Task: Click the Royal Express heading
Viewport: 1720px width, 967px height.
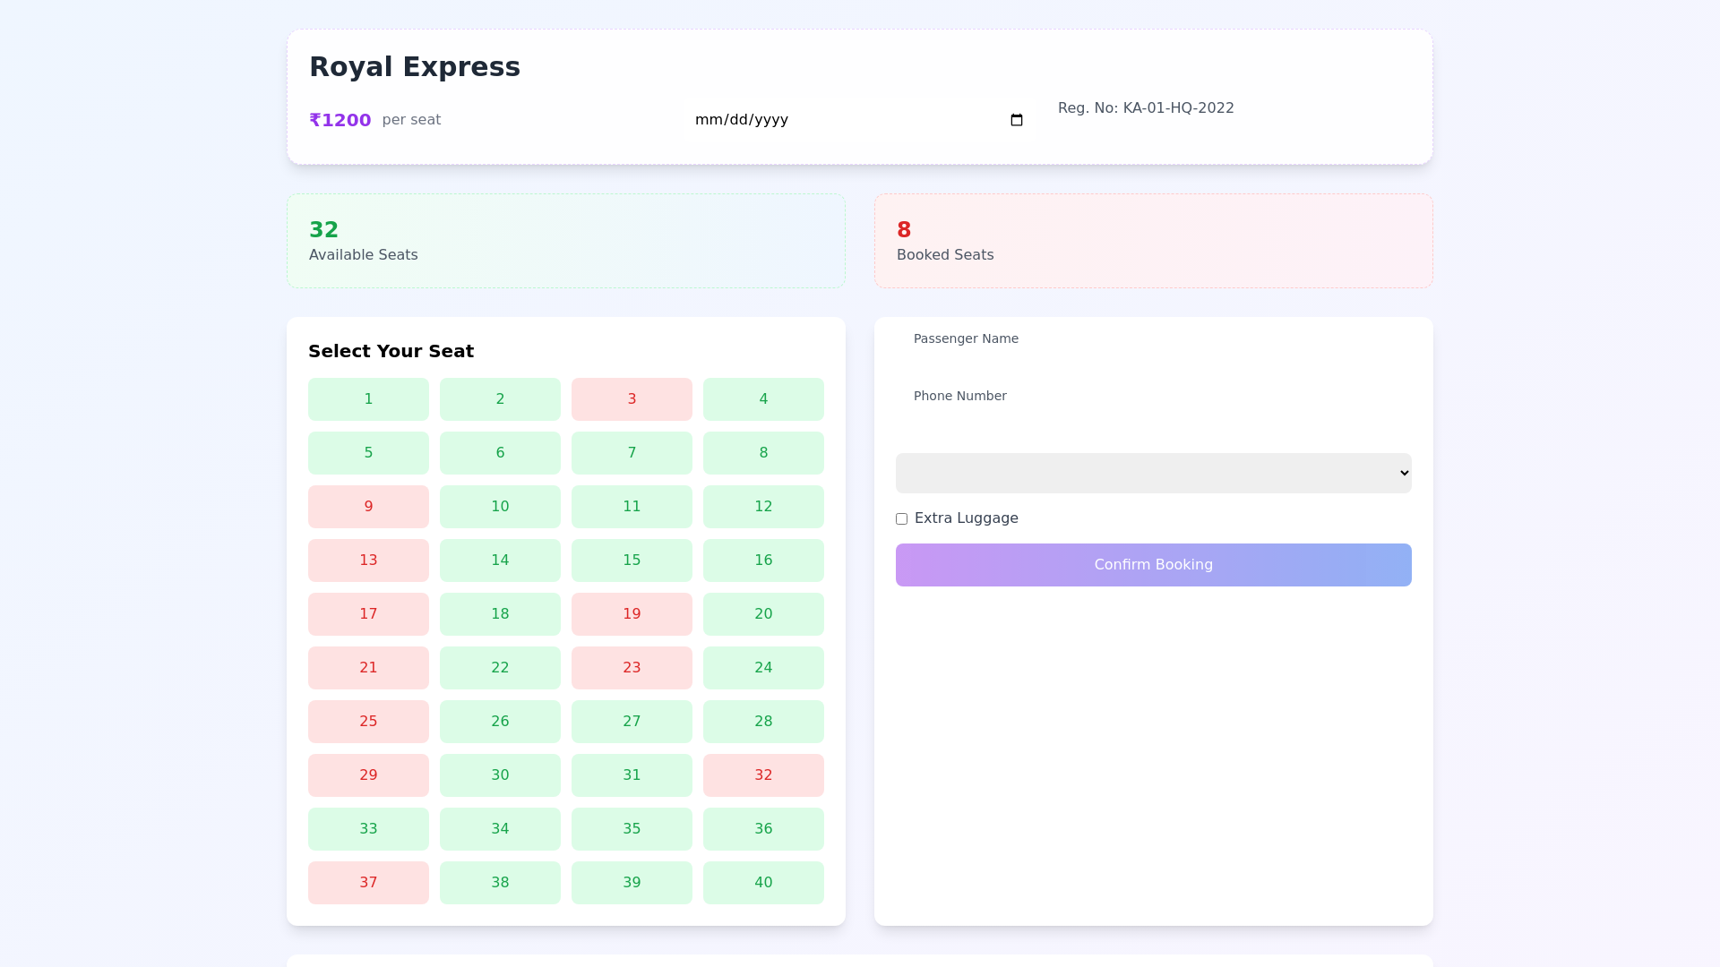Action: pos(415,66)
